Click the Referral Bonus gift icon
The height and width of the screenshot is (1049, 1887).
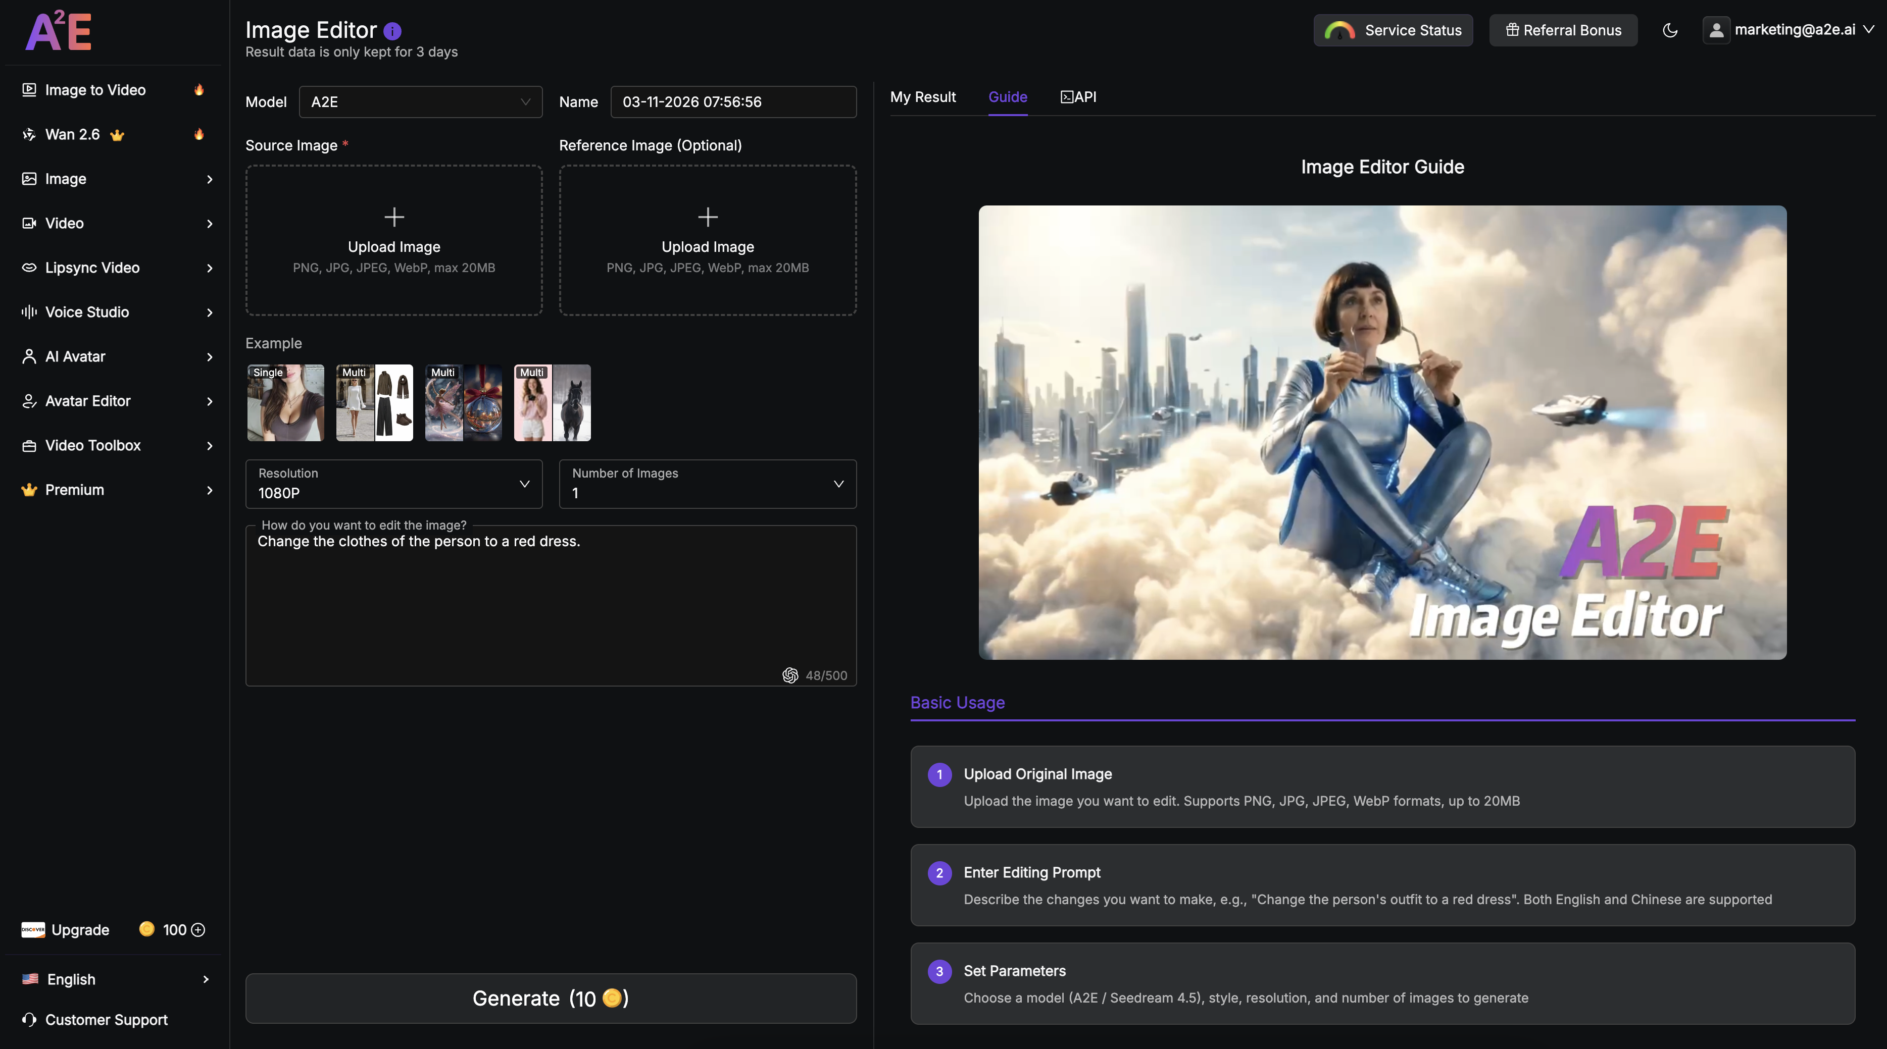1512,30
